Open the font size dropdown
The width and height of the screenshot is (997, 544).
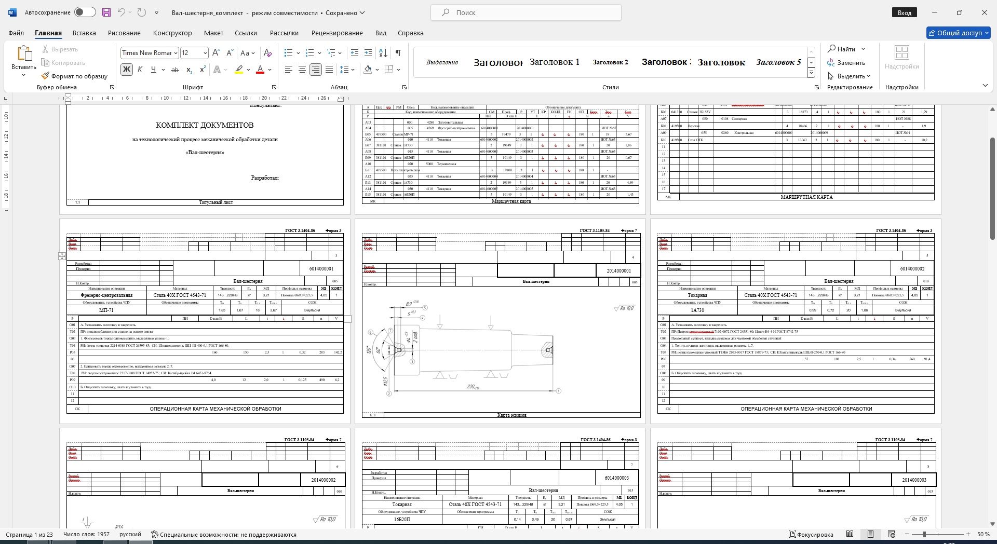click(205, 53)
